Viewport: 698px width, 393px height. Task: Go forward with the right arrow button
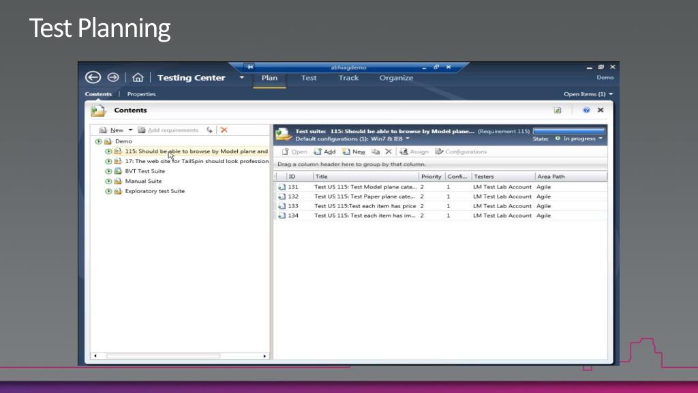tap(113, 77)
